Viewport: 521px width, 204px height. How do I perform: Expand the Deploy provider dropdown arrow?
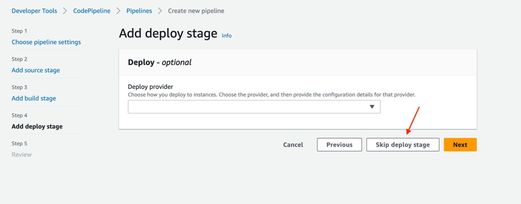click(x=372, y=107)
